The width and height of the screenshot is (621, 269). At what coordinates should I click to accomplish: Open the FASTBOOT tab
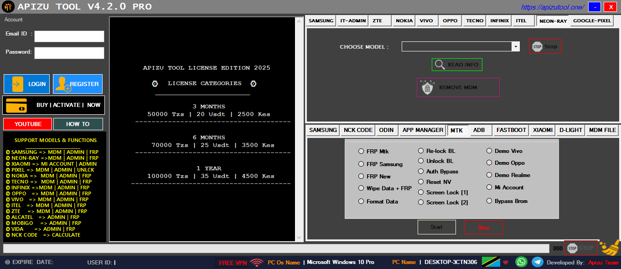pos(511,130)
